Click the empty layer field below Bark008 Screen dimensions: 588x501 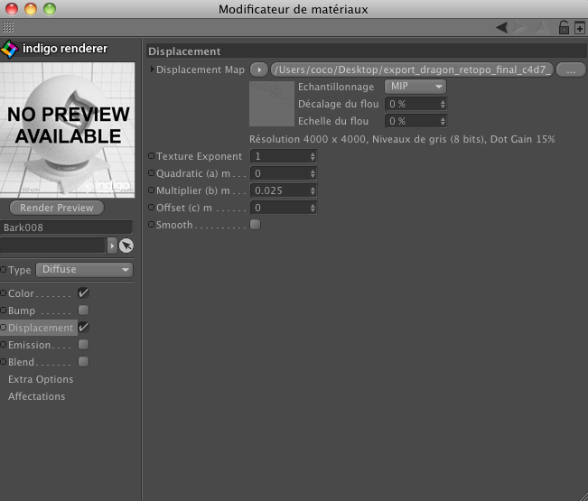(53, 246)
